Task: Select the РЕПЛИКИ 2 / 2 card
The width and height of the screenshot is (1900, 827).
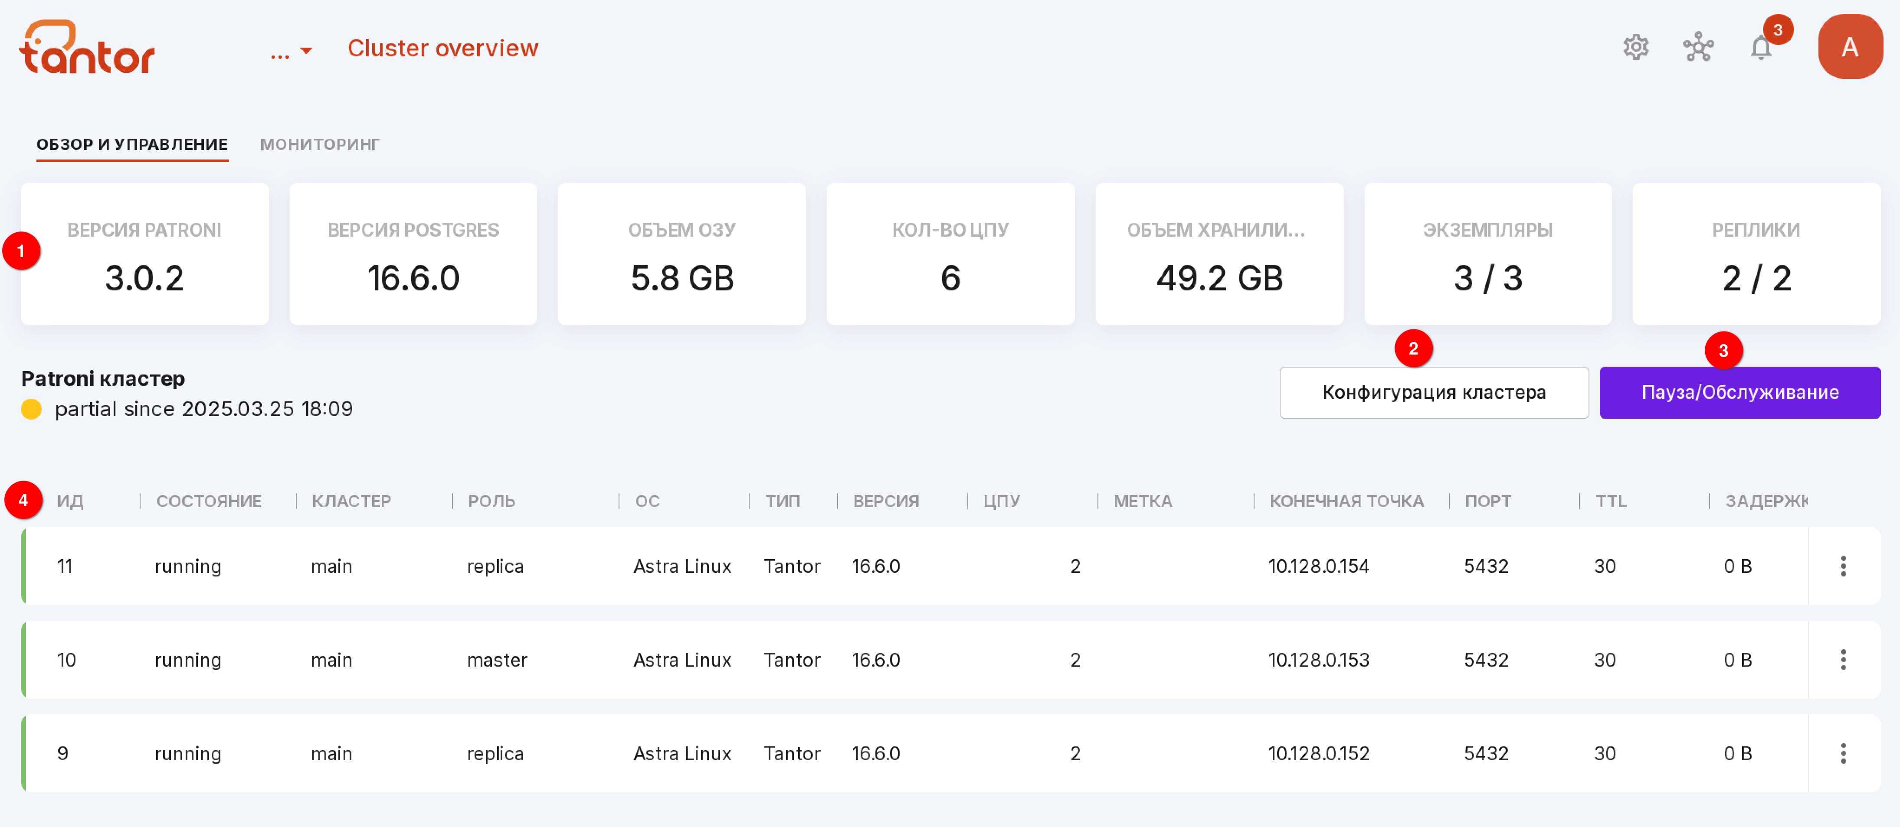Action: coord(1756,254)
